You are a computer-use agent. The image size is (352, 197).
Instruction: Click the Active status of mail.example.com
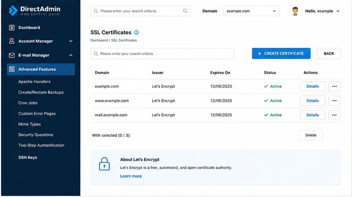coord(273,115)
